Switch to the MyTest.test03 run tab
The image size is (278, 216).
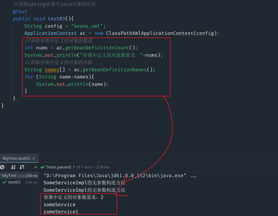(x=16, y=158)
